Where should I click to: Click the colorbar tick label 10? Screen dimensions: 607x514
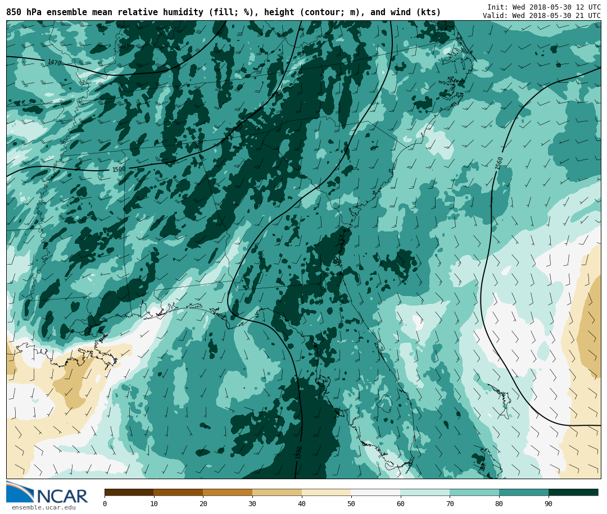153,503
